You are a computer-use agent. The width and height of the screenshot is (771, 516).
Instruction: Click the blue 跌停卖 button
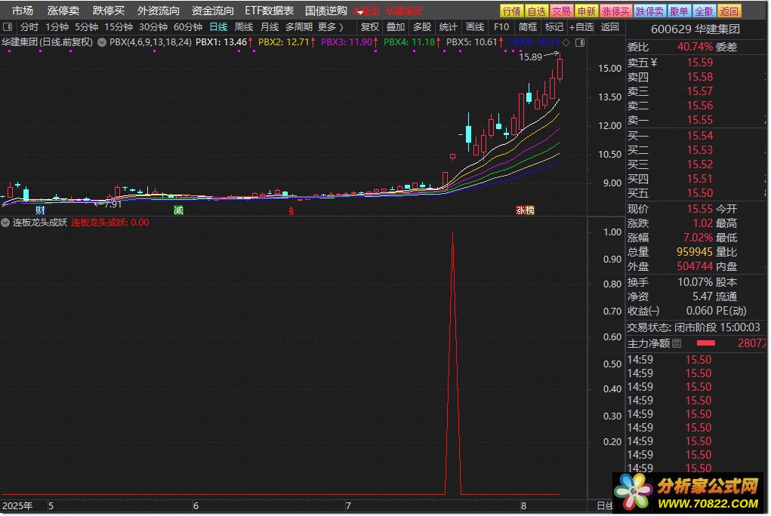pos(649,11)
